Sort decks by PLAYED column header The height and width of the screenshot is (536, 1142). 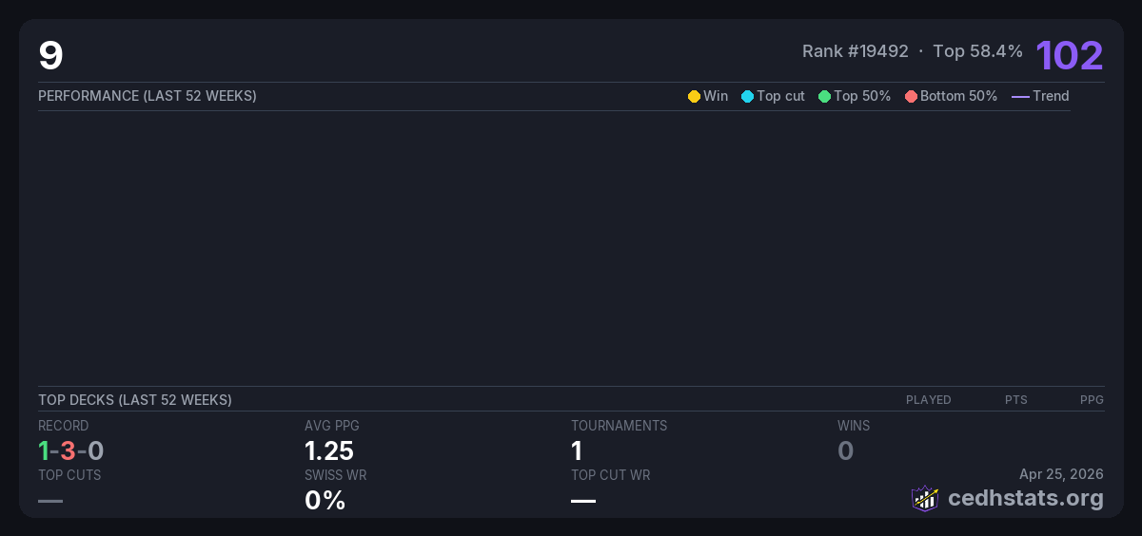coord(928,400)
